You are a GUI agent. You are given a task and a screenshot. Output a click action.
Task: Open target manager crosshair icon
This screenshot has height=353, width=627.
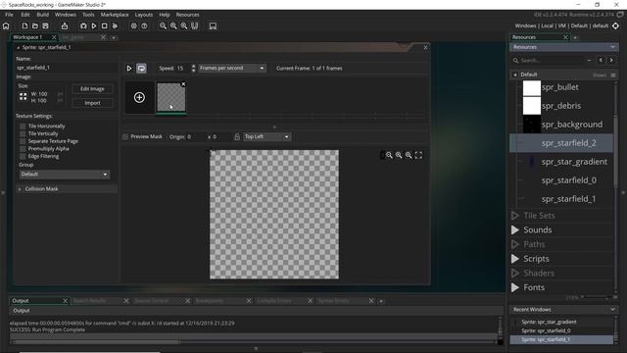pos(616,25)
